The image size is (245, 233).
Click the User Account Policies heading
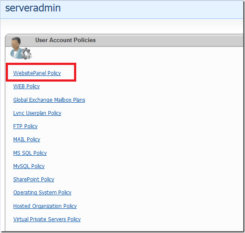(x=65, y=40)
